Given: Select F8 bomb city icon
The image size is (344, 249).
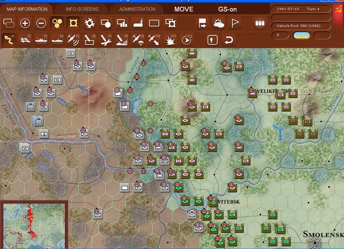Looking at the screenshot, I should pos(122,40).
